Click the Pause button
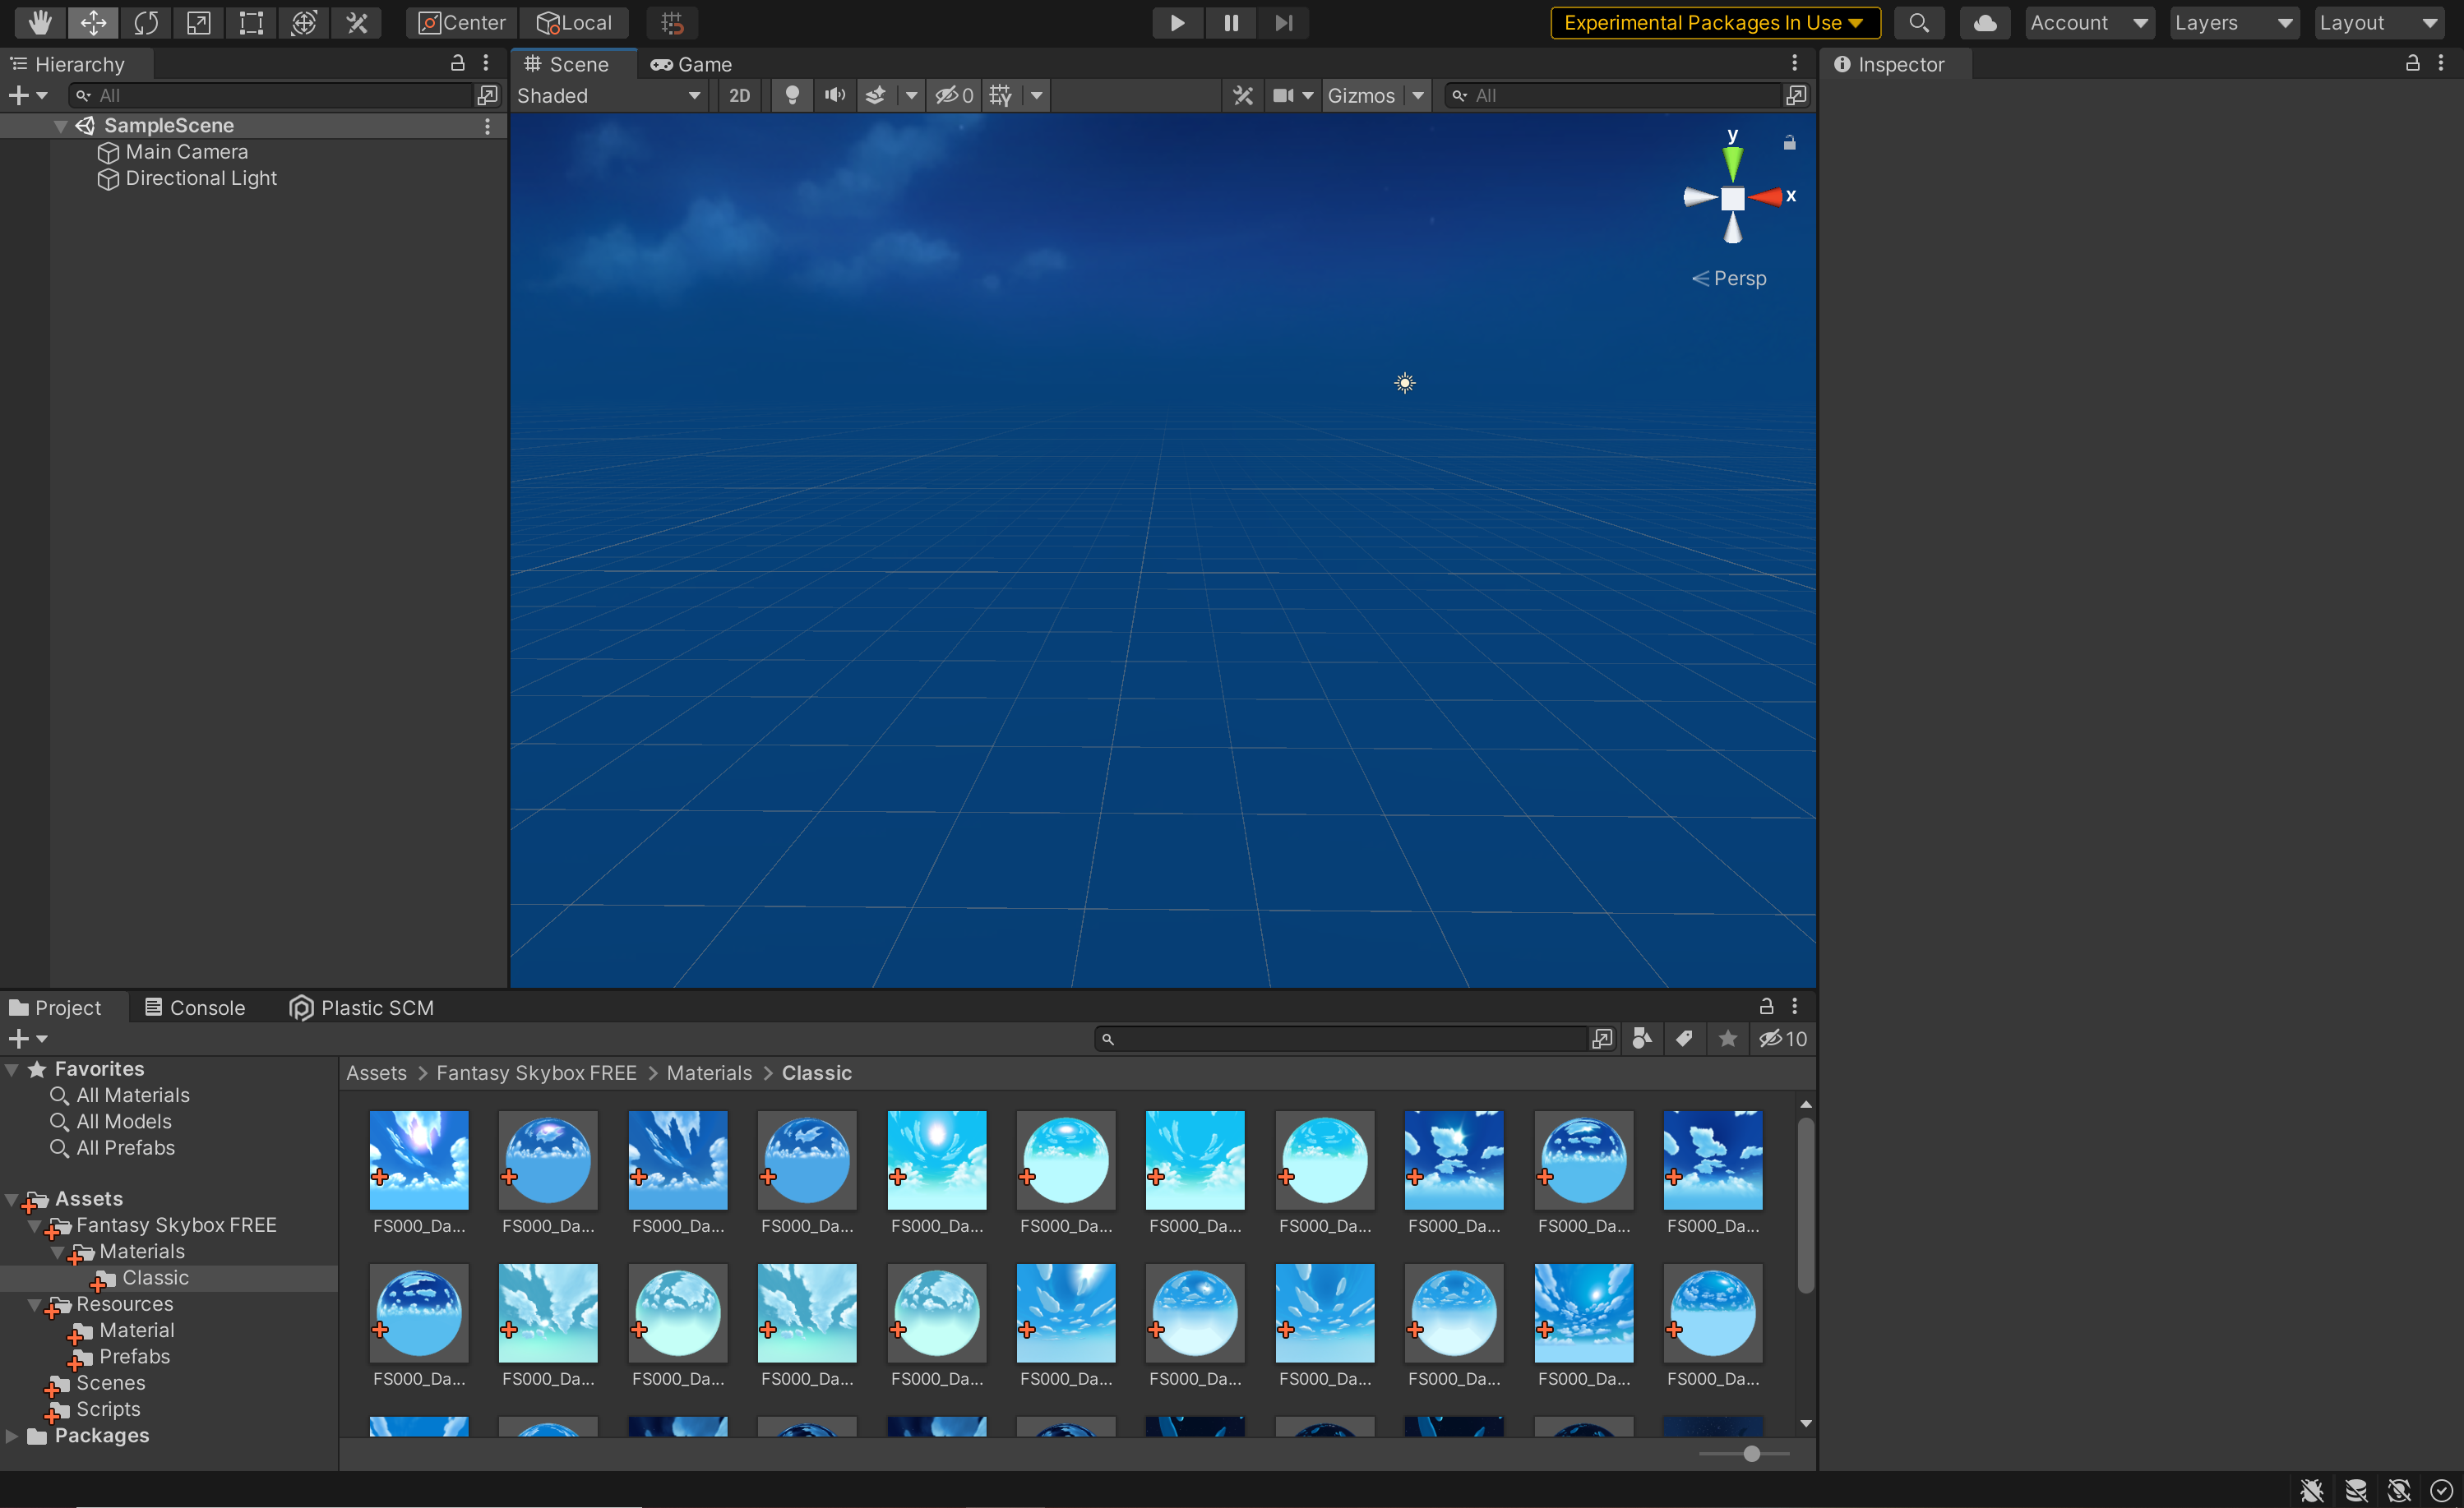The image size is (2464, 1508). [x=1230, y=22]
